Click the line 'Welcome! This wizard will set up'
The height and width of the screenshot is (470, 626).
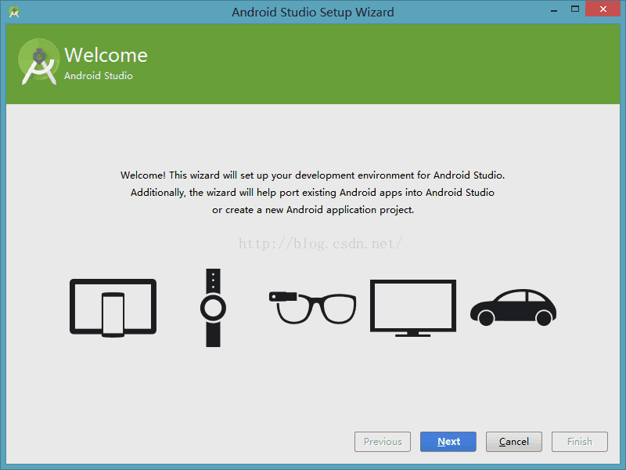312,175
